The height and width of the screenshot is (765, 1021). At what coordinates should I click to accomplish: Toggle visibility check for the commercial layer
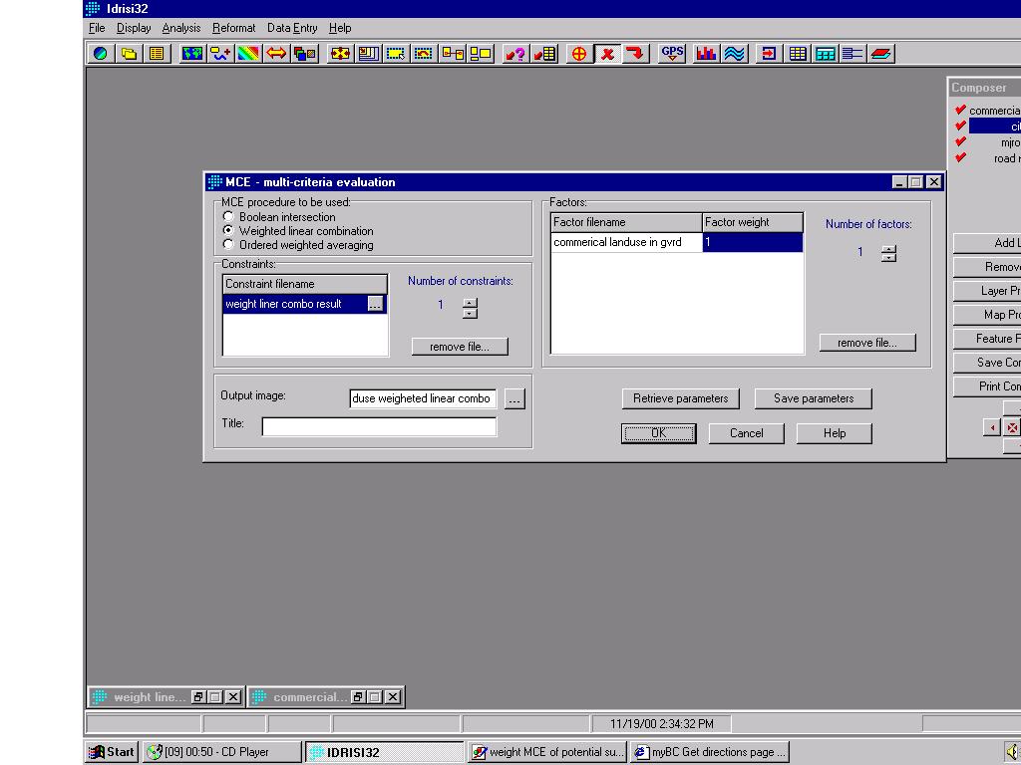click(x=960, y=111)
